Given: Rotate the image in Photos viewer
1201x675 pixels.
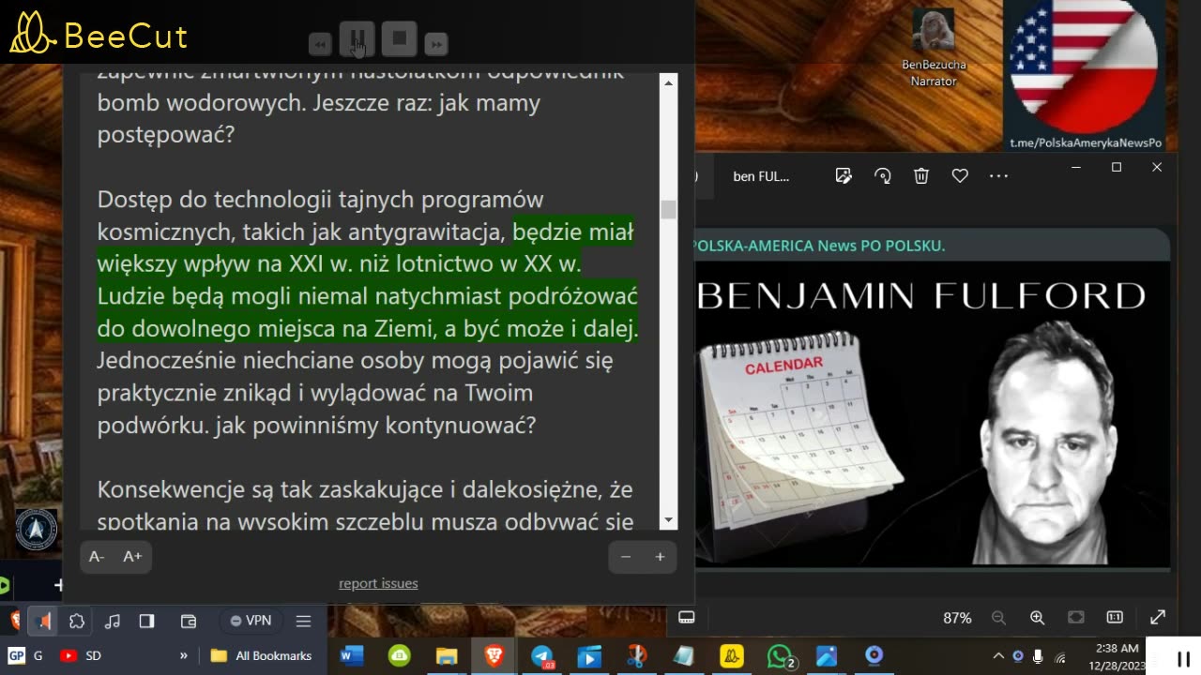Looking at the screenshot, I should (882, 175).
